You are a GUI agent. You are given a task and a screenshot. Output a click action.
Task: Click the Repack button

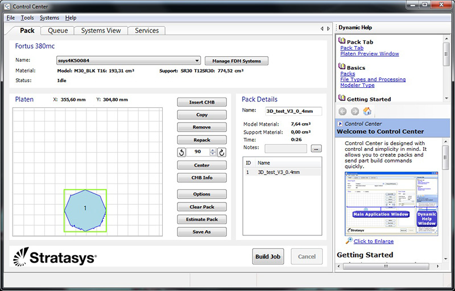pyautogui.click(x=202, y=140)
